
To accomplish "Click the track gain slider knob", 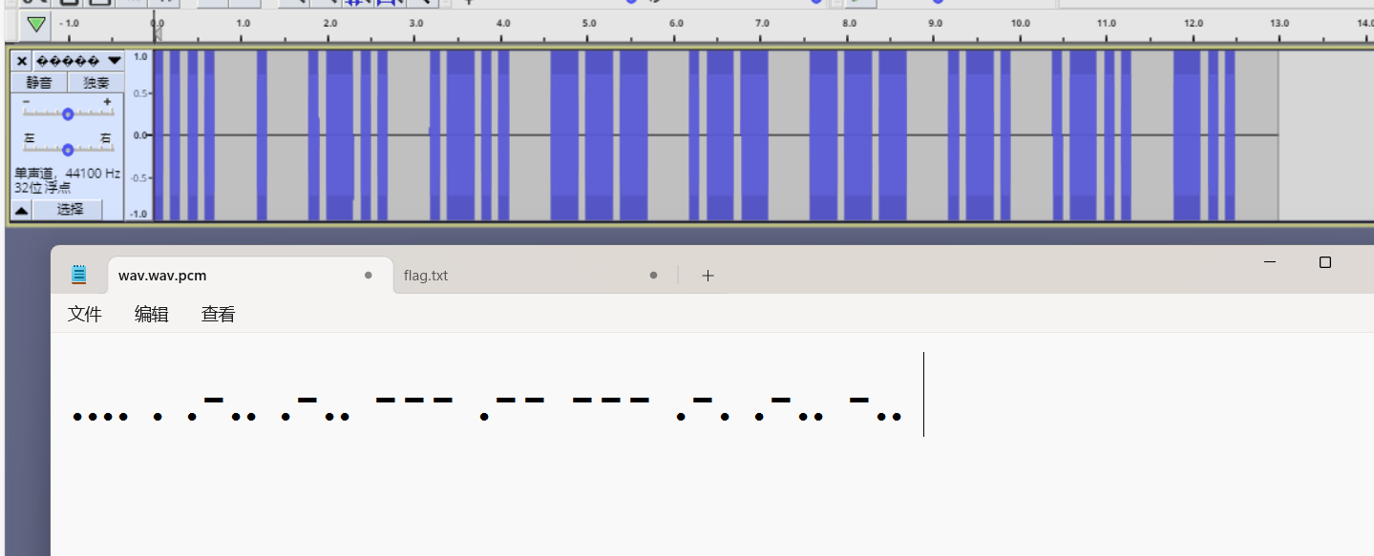I will 68,113.
